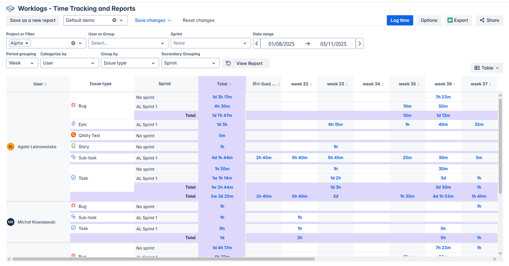Screen dimensions: 509x266
Task: Click the Agata Leśnowolska avatar
Action: click(x=11, y=147)
